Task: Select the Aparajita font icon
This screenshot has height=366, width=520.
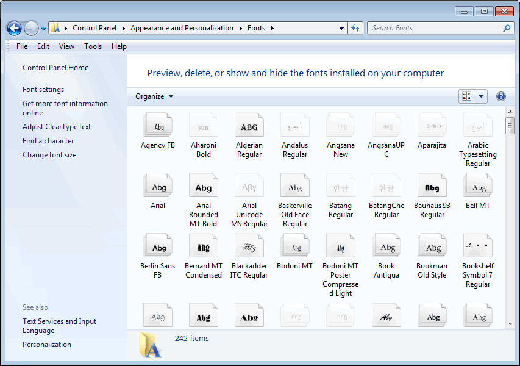Action: tap(432, 125)
